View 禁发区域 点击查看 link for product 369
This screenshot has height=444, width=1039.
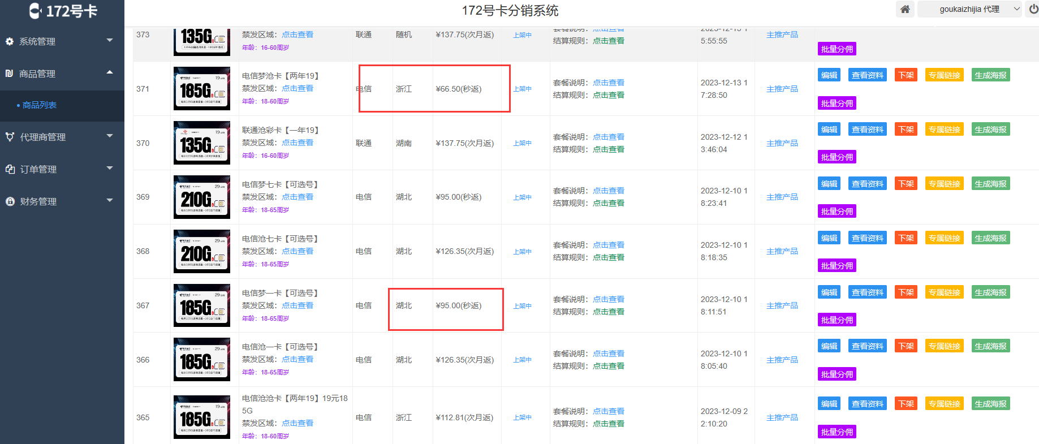[x=298, y=197]
